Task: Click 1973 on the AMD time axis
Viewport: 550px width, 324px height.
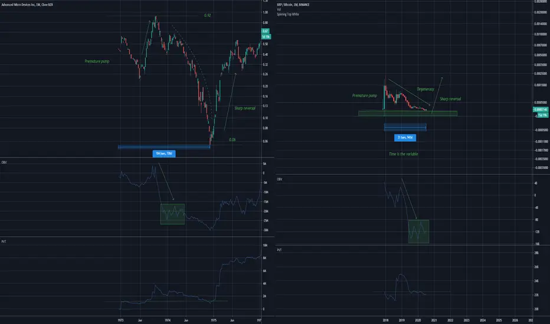Action: 120,320
